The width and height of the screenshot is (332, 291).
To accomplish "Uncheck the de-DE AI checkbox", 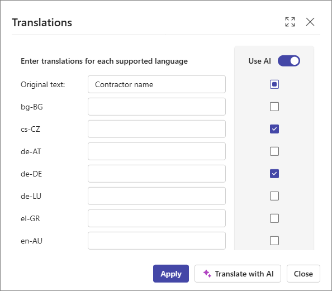I will point(274,174).
